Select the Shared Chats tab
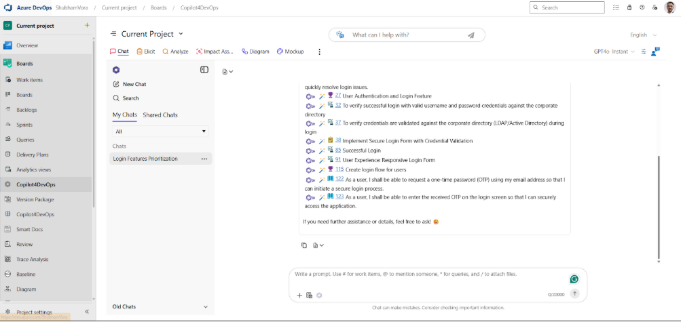 pyautogui.click(x=160, y=115)
